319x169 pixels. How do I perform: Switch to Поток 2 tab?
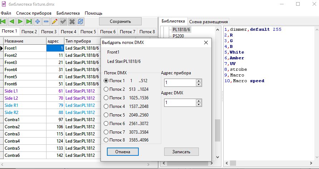29,32
